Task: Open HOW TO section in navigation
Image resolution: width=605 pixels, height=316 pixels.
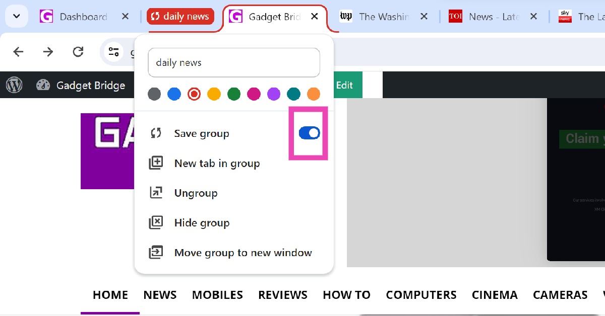Action: click(346, 295)
